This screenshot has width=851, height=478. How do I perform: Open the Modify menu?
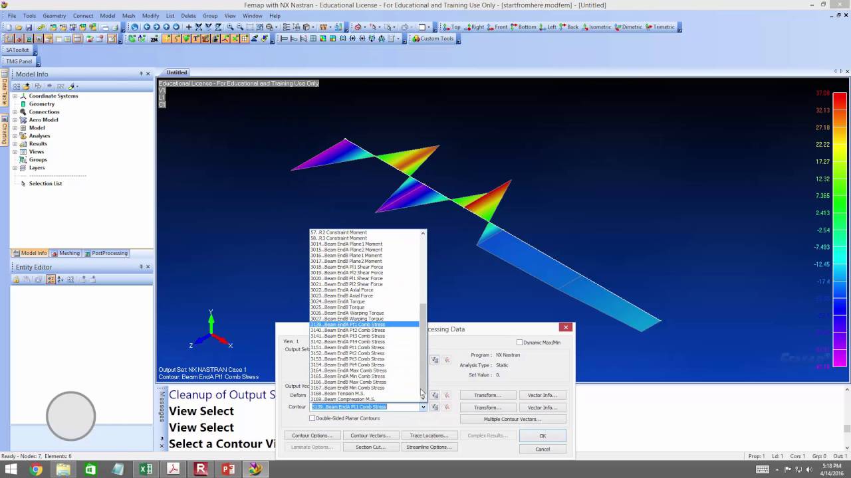[x=150, y=16]
